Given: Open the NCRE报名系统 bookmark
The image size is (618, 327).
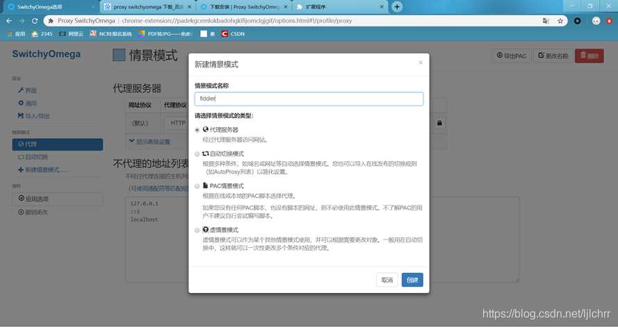Looking at the screenshot, I should click(111, 34).
